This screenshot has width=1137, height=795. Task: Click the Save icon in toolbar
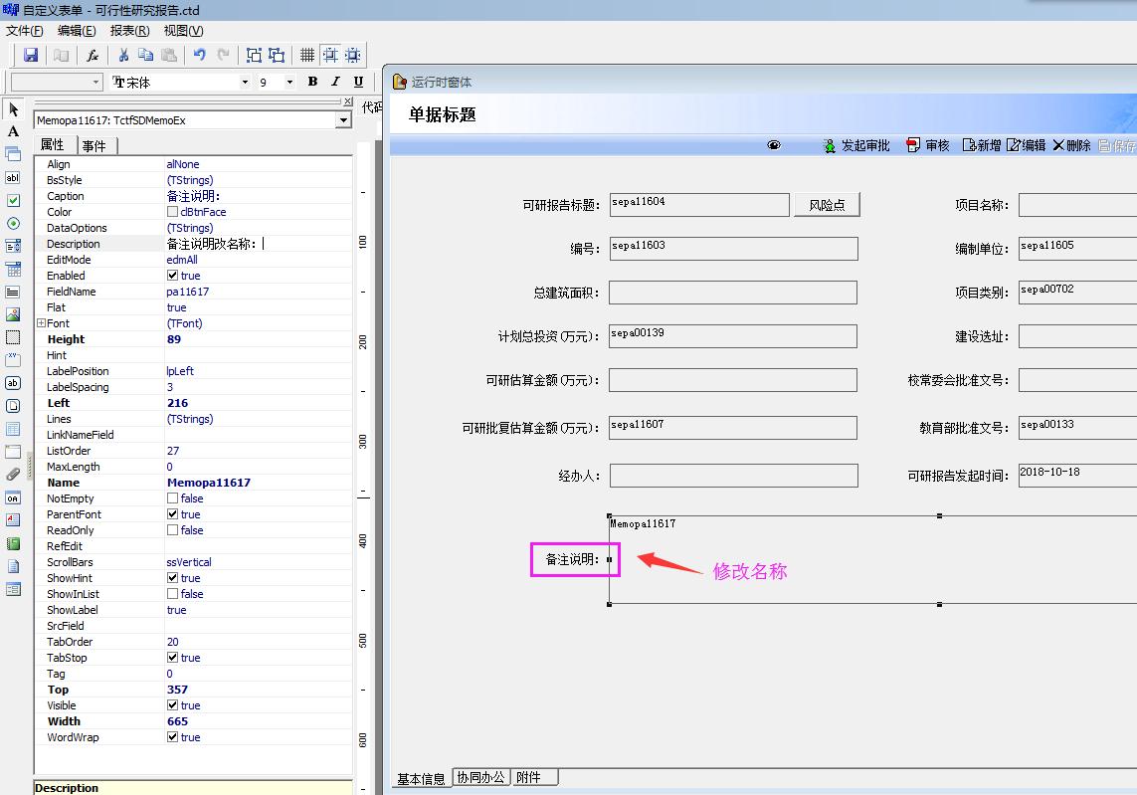click(x=31, y=55)
